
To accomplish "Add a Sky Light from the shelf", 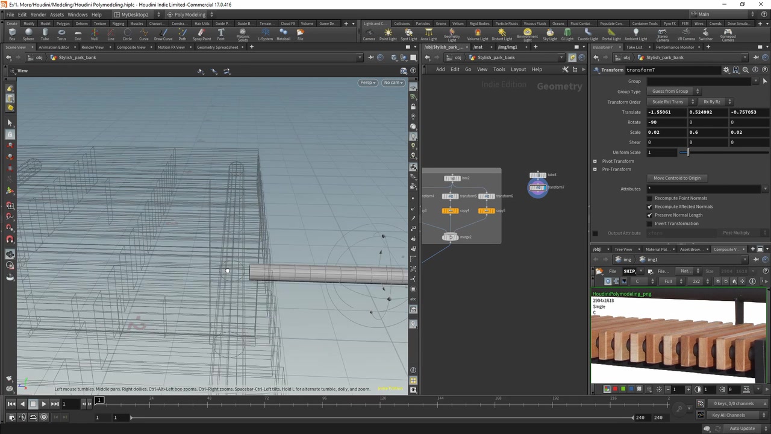I will (x=550, y=34).
